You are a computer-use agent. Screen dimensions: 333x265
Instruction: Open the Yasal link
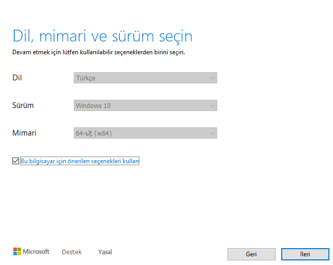click(105, 252)
